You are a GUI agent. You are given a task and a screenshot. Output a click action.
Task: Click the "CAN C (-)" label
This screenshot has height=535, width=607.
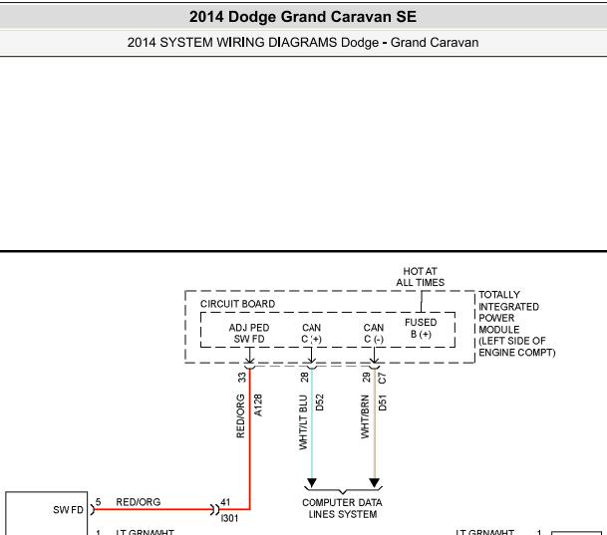[x=374, y=334]
